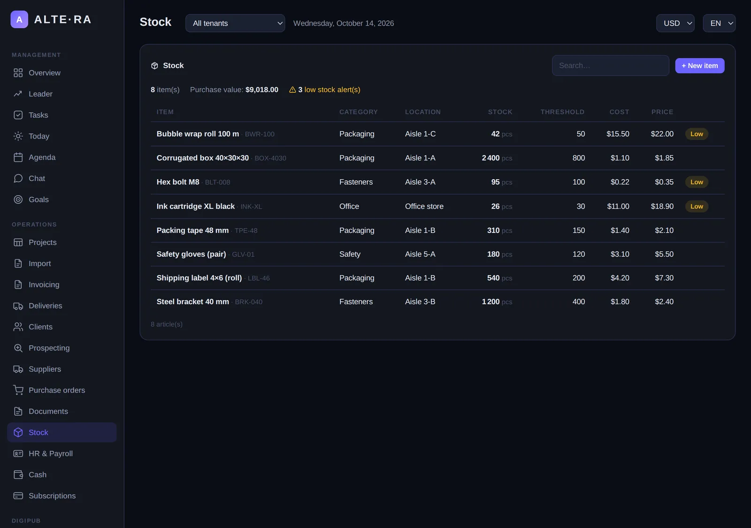Click the Today sun icon
751x528 pixels.
tap(18, 136)
